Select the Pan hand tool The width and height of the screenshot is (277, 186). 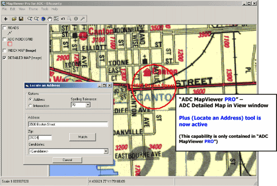50,19
